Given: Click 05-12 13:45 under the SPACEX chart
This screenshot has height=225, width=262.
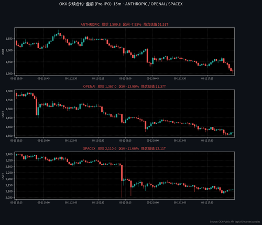Looking at the screenshot, I should pyautogui.click(x=180, y=202).
